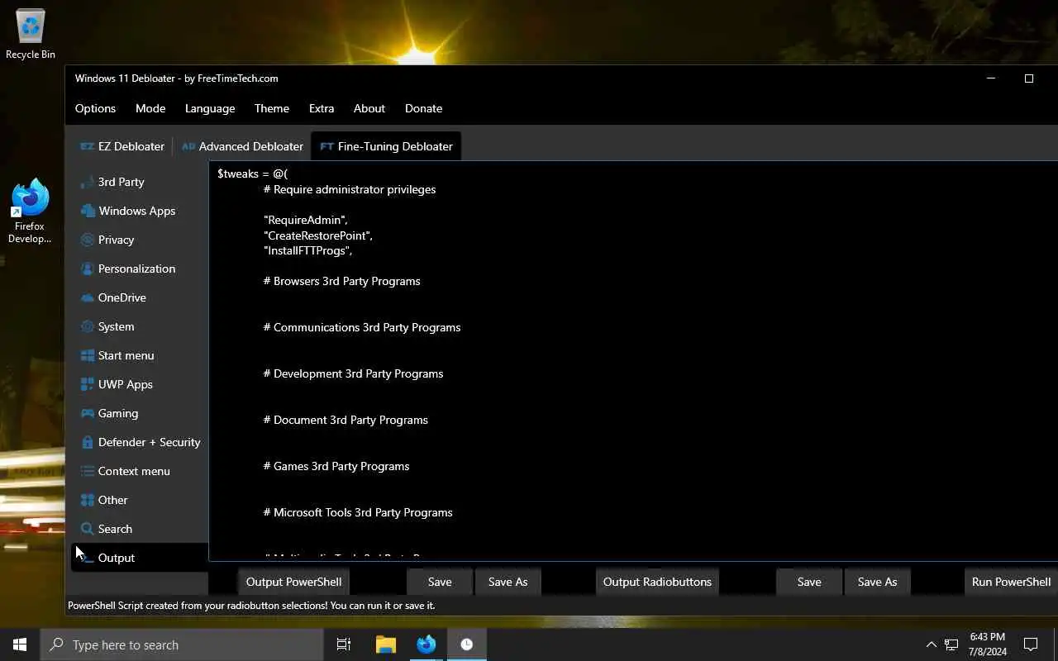Open the Gaming controller sidebar icon
The width and height of the screenshot is (1058, 661).
87,413
